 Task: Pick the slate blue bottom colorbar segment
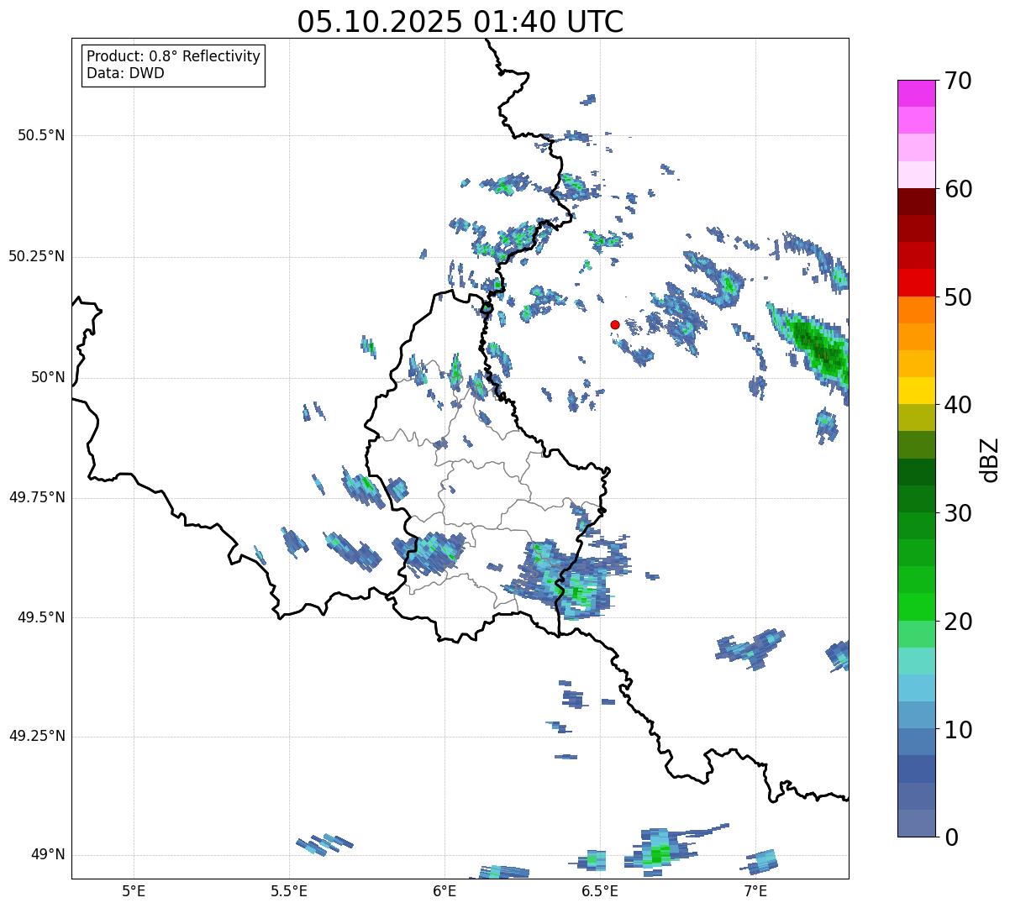click(917, 823)
